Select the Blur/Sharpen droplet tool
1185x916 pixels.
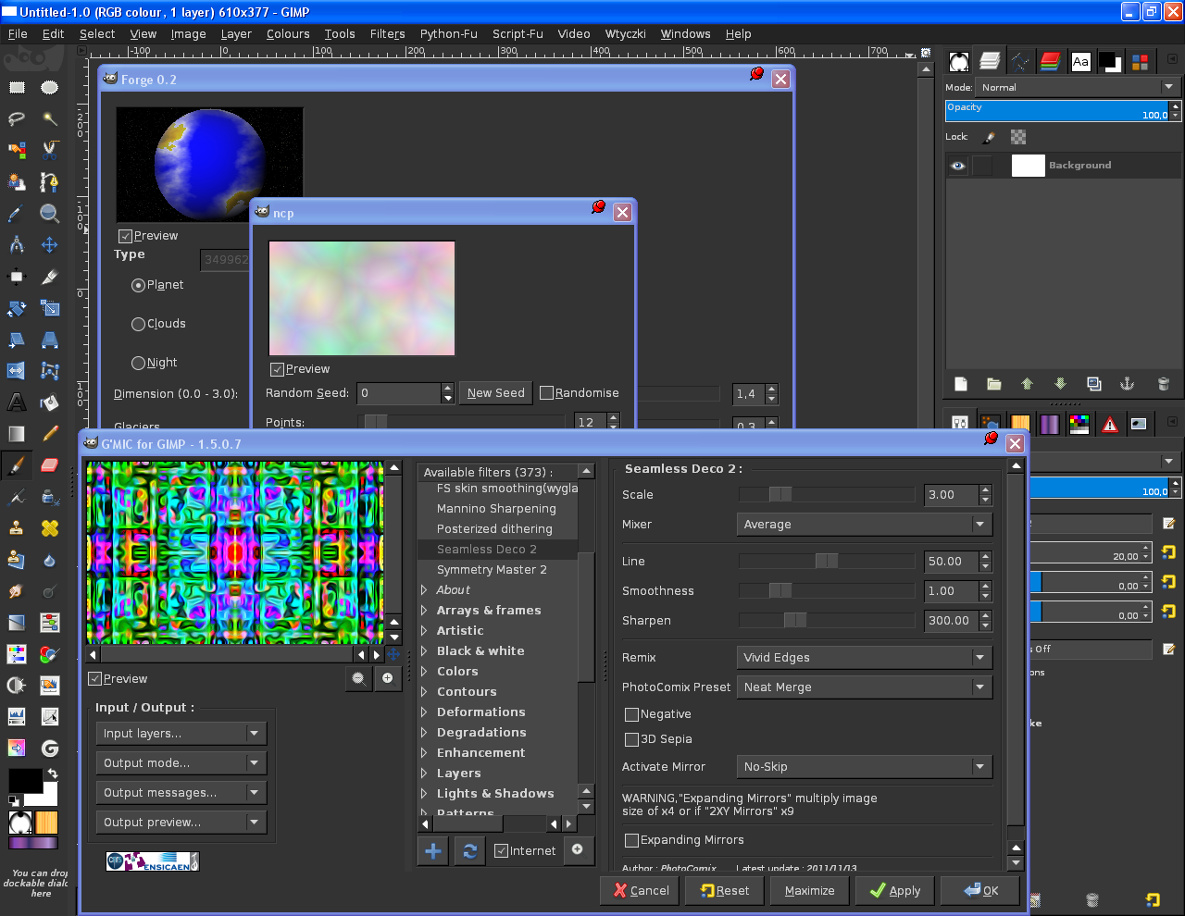[50, 560]
